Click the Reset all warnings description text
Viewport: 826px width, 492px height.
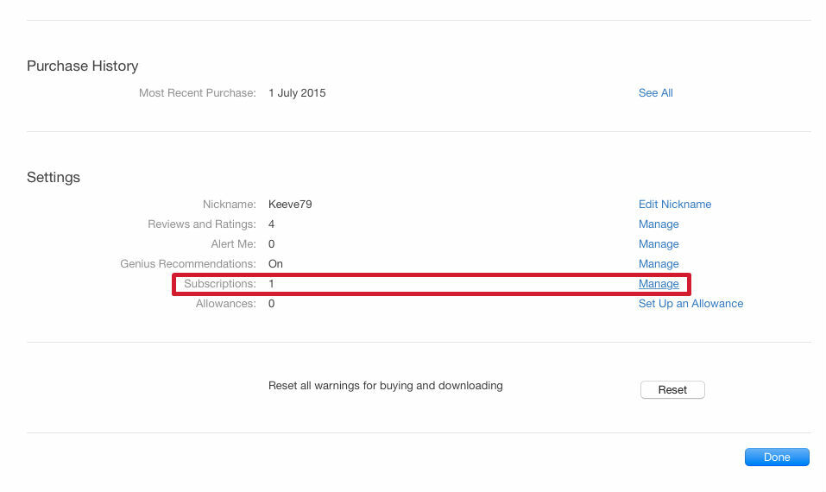[x=386, y=386]
